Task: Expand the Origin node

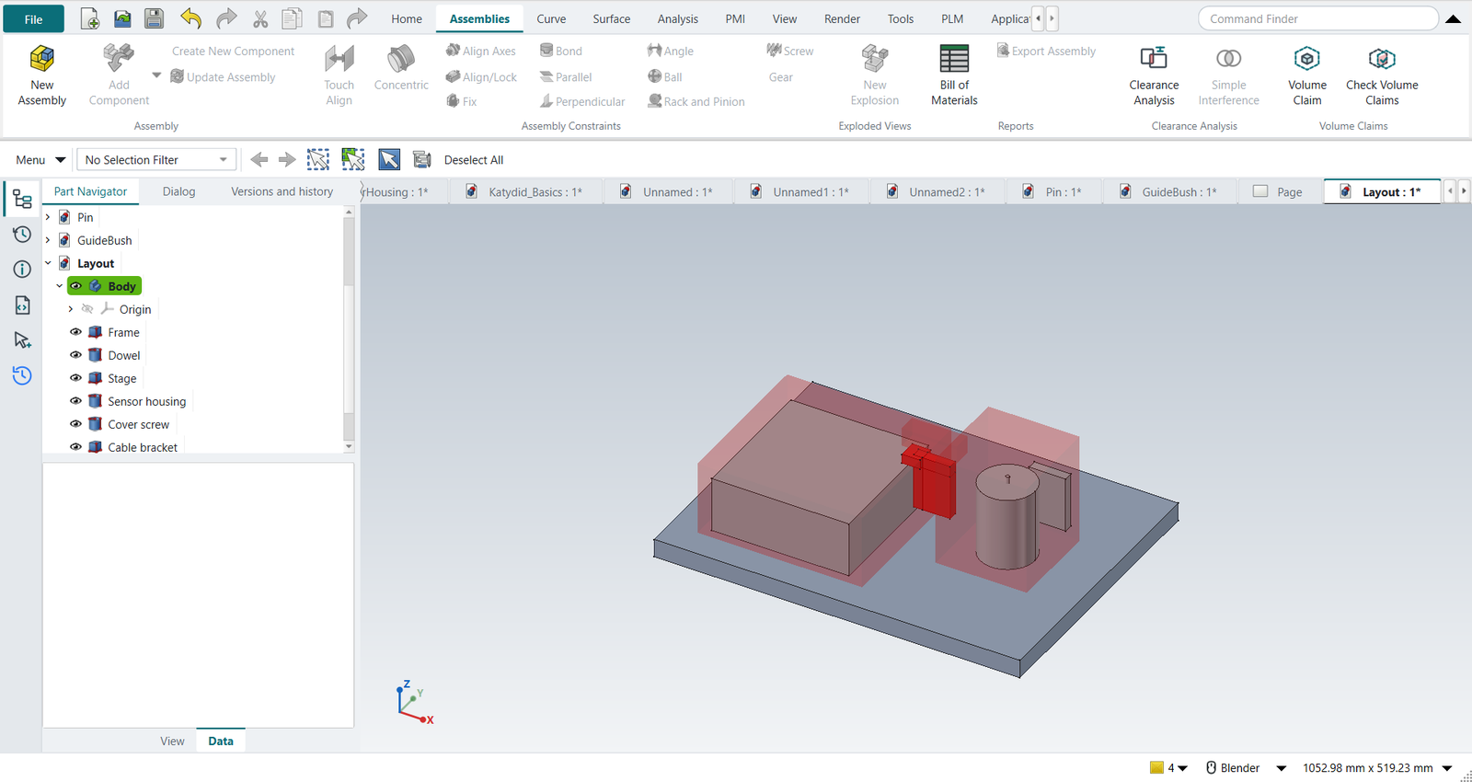Action: click(x=71, y=309)
